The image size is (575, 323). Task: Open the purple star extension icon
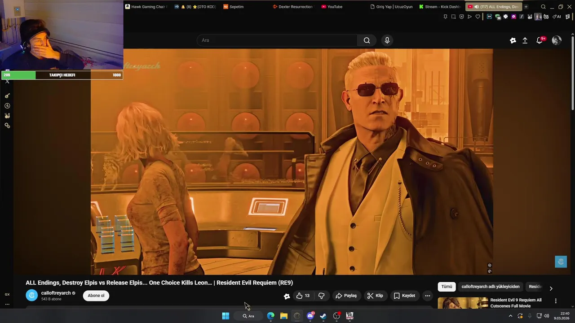(x=513, y=17)
